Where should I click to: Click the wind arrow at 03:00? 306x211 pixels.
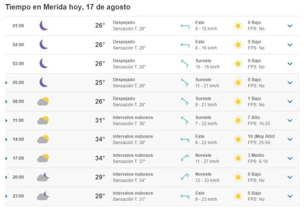coord(184,64)
